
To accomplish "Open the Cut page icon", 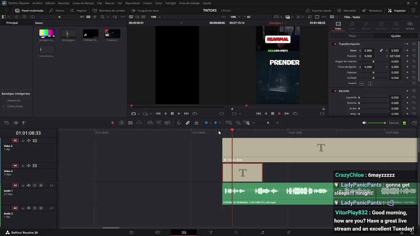I will [157, 232].
